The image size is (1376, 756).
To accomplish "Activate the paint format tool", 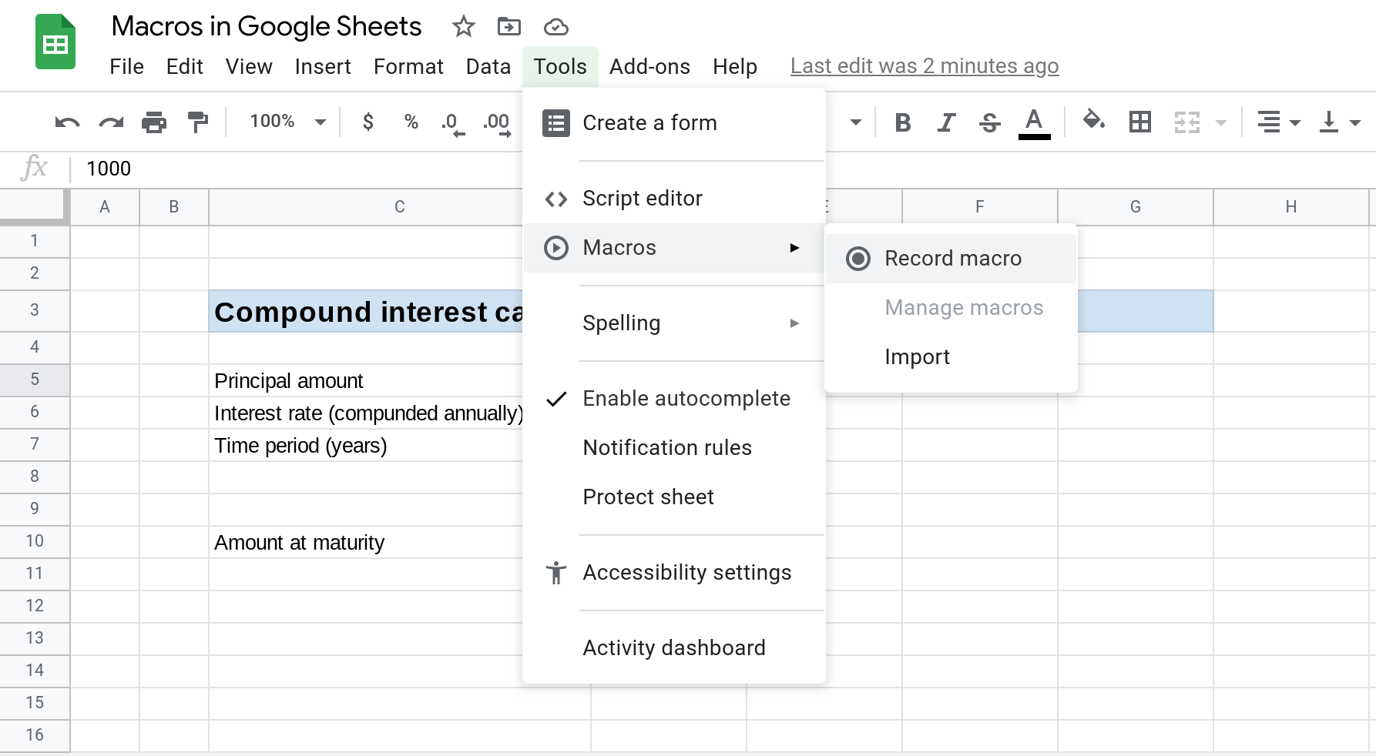I will coord(198,122).
